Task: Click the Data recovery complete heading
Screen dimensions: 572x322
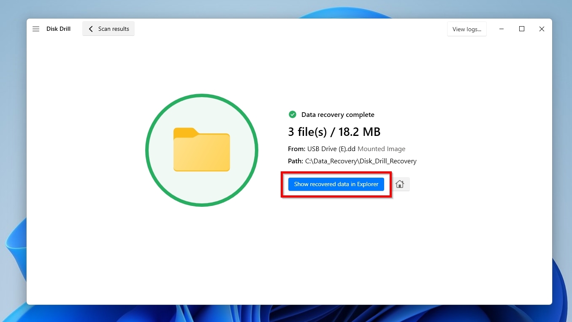Action: pos(338,114)
